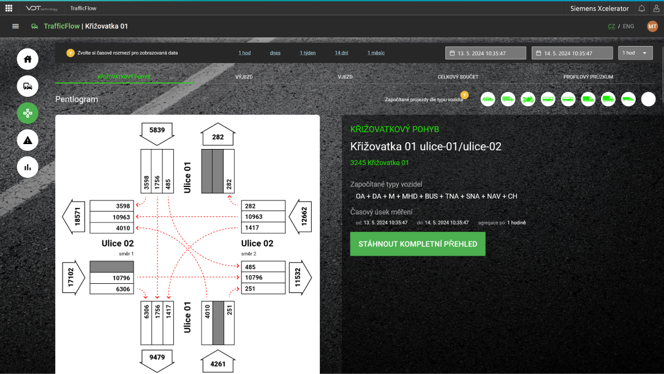Click the MT user avatar

[x=652, y=26]
